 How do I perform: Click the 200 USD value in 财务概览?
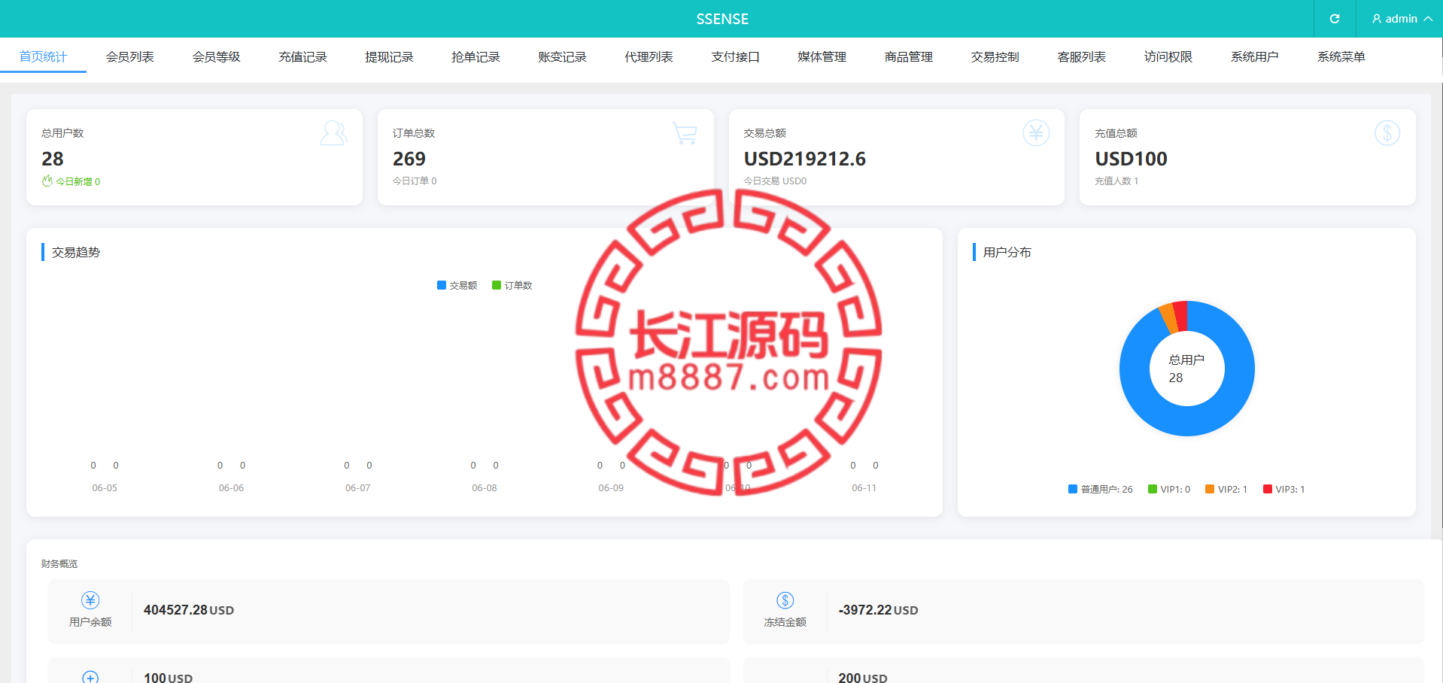pyautogui.click(x=863, y=678)
